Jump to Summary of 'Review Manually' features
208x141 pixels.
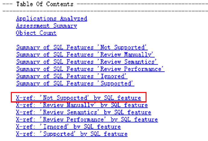coord(85,55)
